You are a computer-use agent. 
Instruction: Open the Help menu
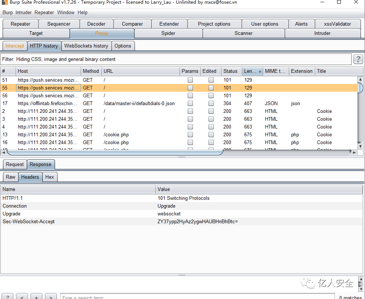(x=83, y=13)
